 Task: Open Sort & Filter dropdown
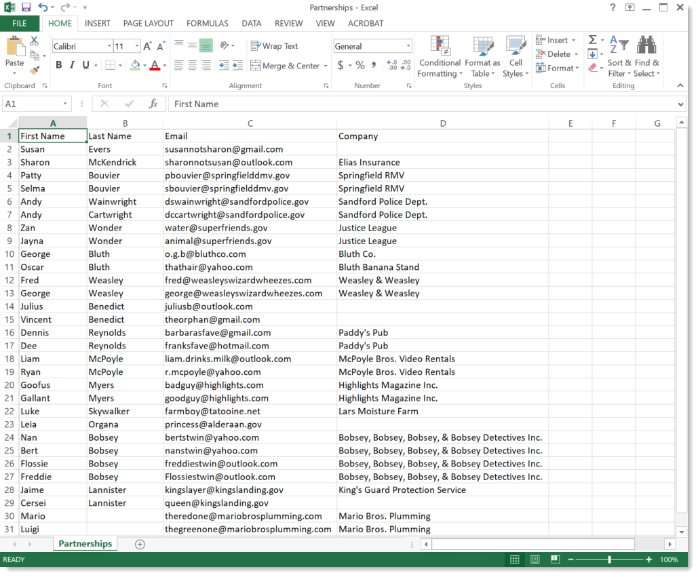[x=619, y=56]
